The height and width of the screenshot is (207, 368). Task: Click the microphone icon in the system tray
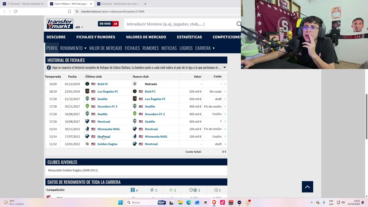pyautogui.click(x=324, y=202)
